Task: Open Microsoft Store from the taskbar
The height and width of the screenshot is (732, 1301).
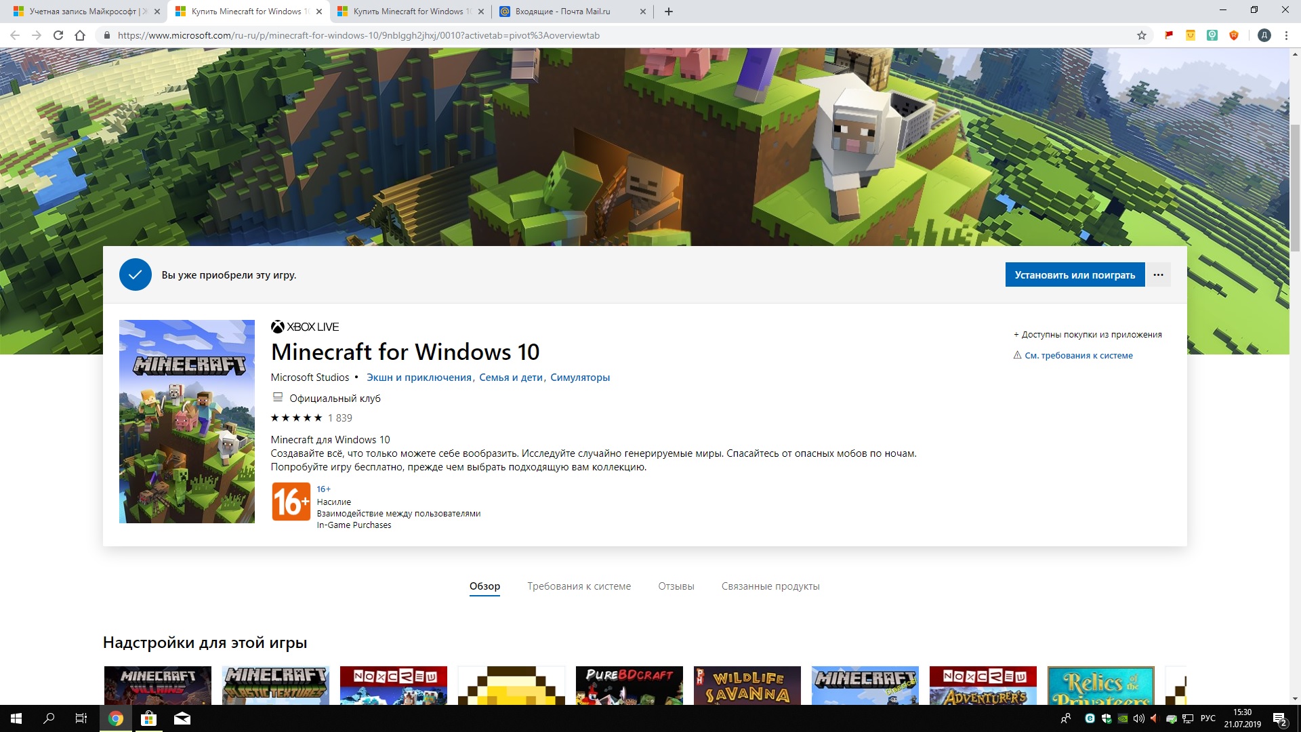Action: pos(148,718)
